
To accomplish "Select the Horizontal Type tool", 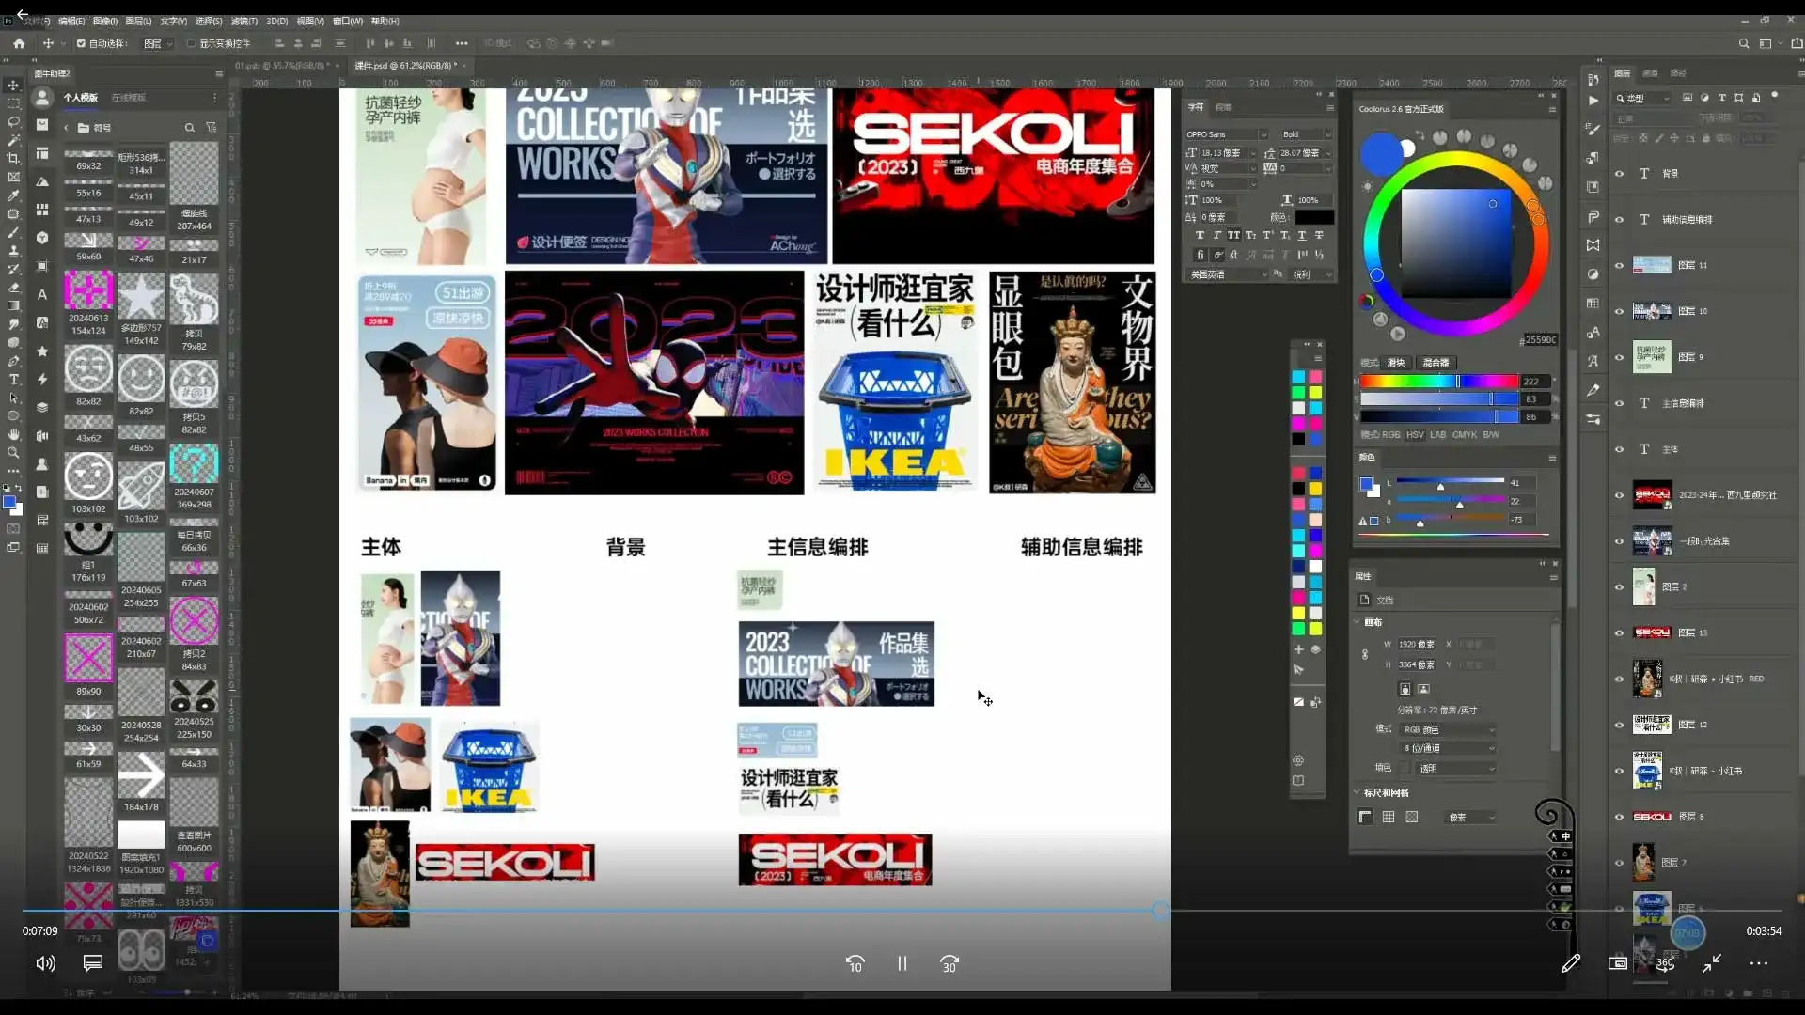I will click(x=13, y=380).
